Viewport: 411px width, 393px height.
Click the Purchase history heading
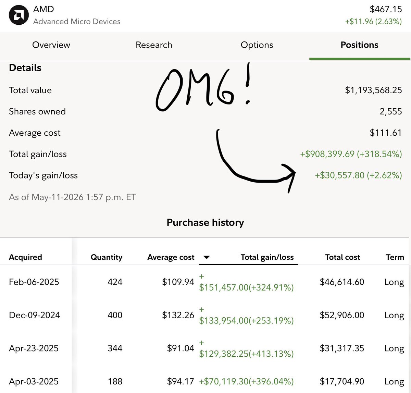[205, 223]
